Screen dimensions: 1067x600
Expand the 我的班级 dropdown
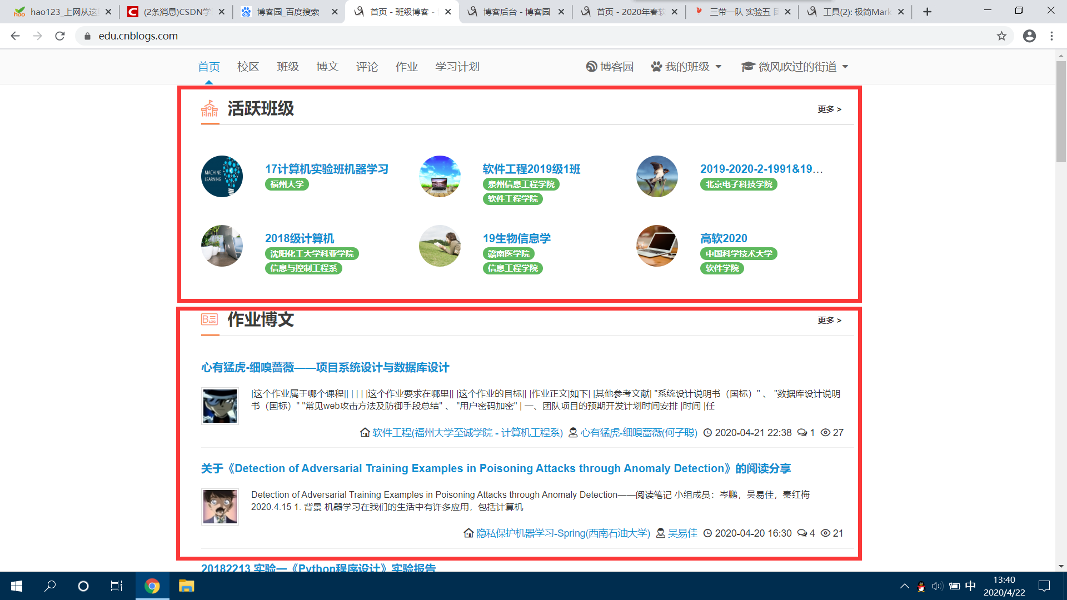[x=687, y=67]
